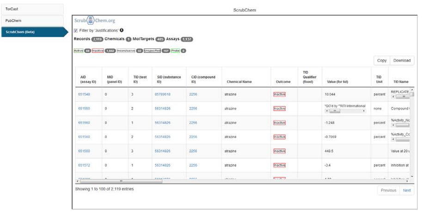Image resolution: width=429 pixels, height=218 pixels.
Task: Filter by the red Inactive label above the table
Action: tap(98, 50)
